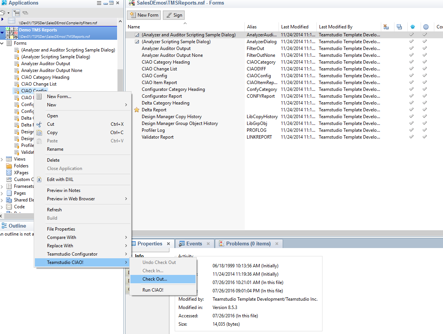Viewport: 443px width, 334px height.
Task: Click the New Form toolbar button
Action: point(144,15)
